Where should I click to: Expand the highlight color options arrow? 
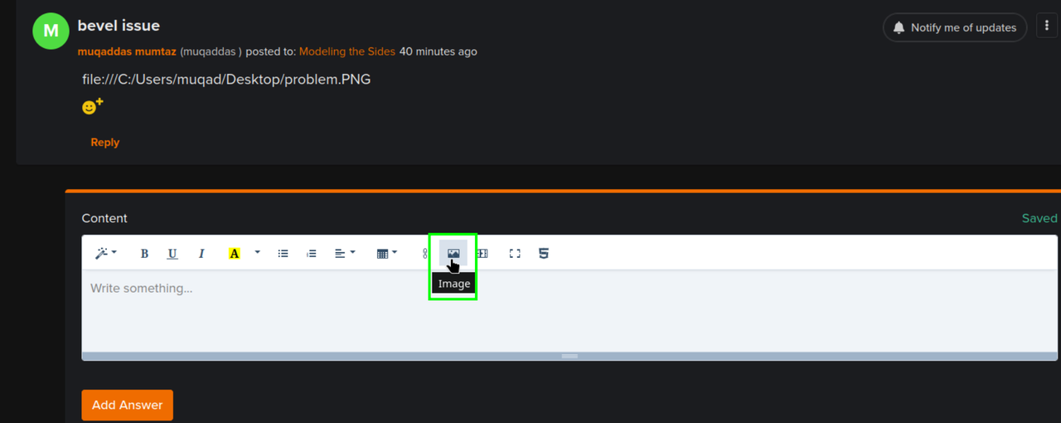[257, 253]
